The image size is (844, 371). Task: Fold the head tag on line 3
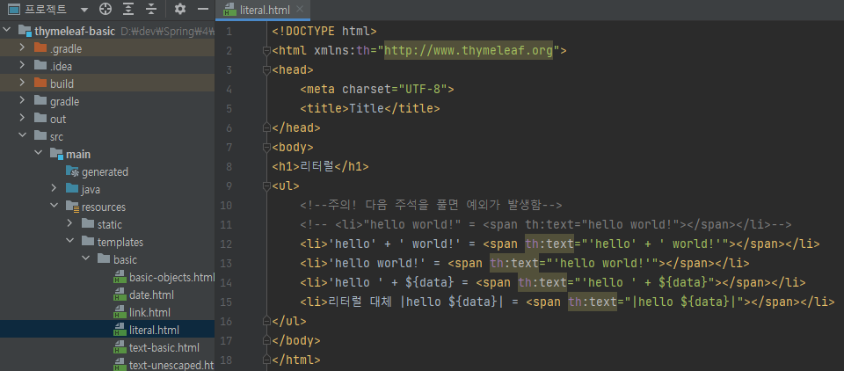pyautogui.click(x=266, y=70)
